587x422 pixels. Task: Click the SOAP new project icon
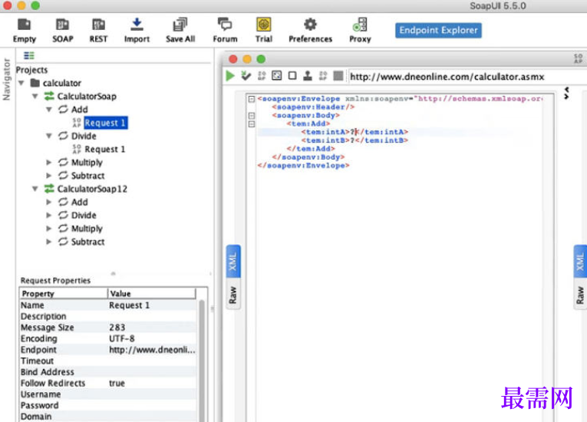62,30
